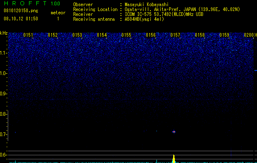Click the 1.0 kHz axis label

[4, 73]
